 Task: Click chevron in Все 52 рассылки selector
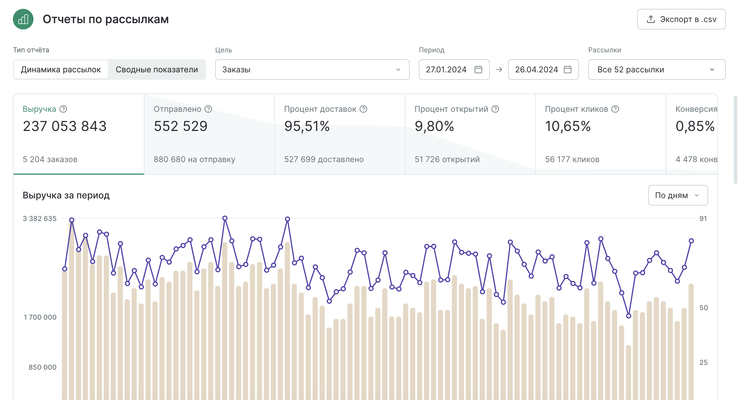point(712,70)
